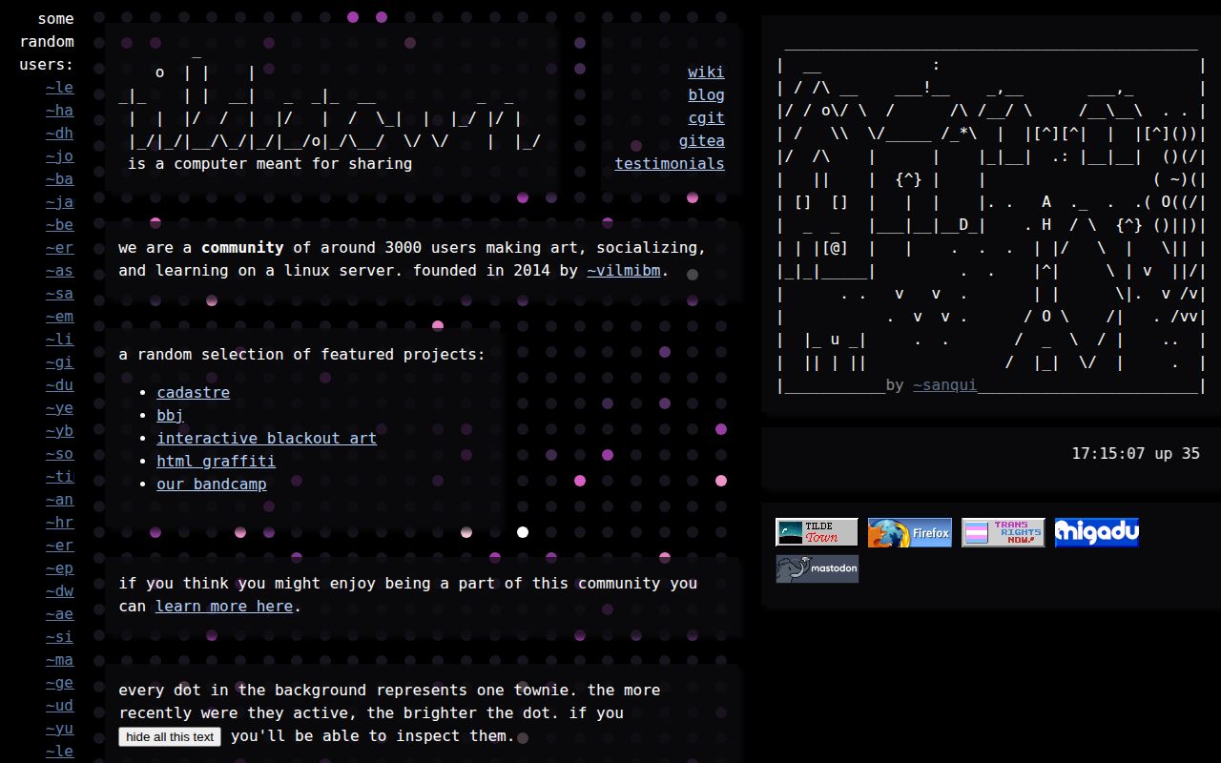
Task: Follow the "learn more here" link
Action: point(224,607)
